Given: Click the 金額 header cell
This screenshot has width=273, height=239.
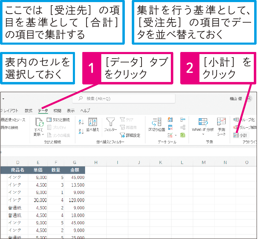Looking at the screenshot, I should coord(75,170).
